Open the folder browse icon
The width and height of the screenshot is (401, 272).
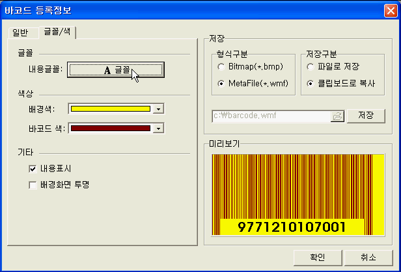tap(337, 116)
